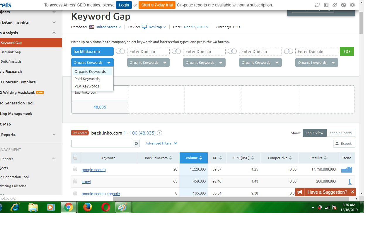Click the network signal tray icon
375x234 pixels.
(327, 207)
